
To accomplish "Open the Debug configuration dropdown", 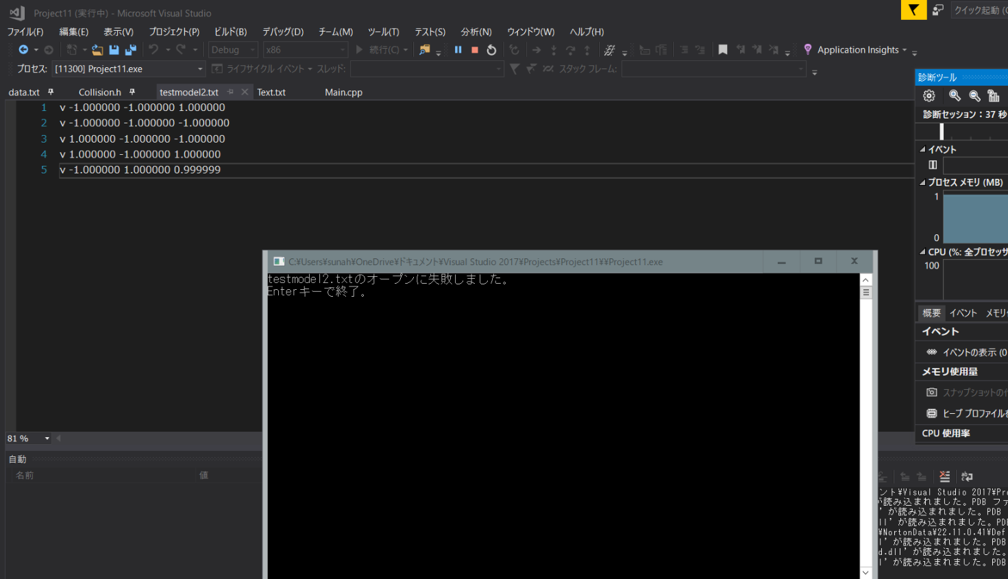I will 233,50.
